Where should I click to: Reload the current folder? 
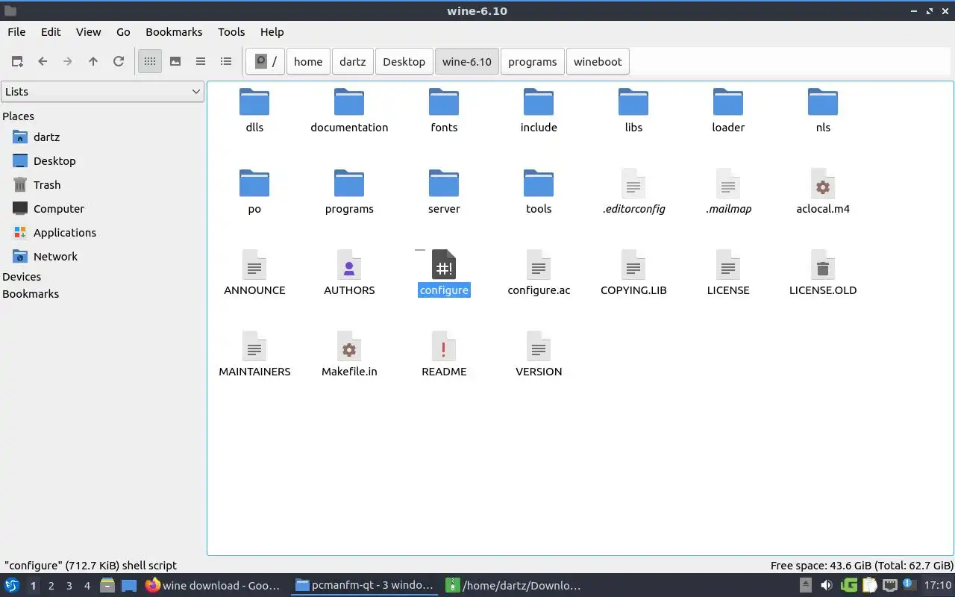pyautogui.click(x=119, y=62)
